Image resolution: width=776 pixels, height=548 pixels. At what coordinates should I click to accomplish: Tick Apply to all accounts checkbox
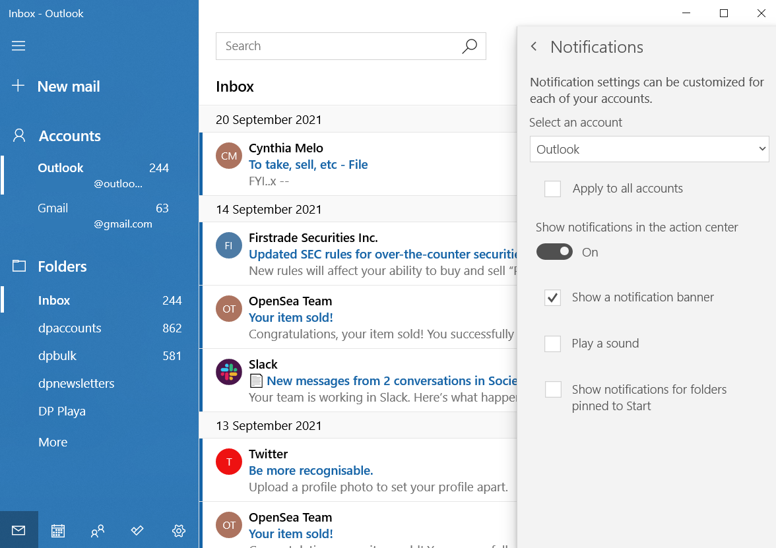point(552,189)
